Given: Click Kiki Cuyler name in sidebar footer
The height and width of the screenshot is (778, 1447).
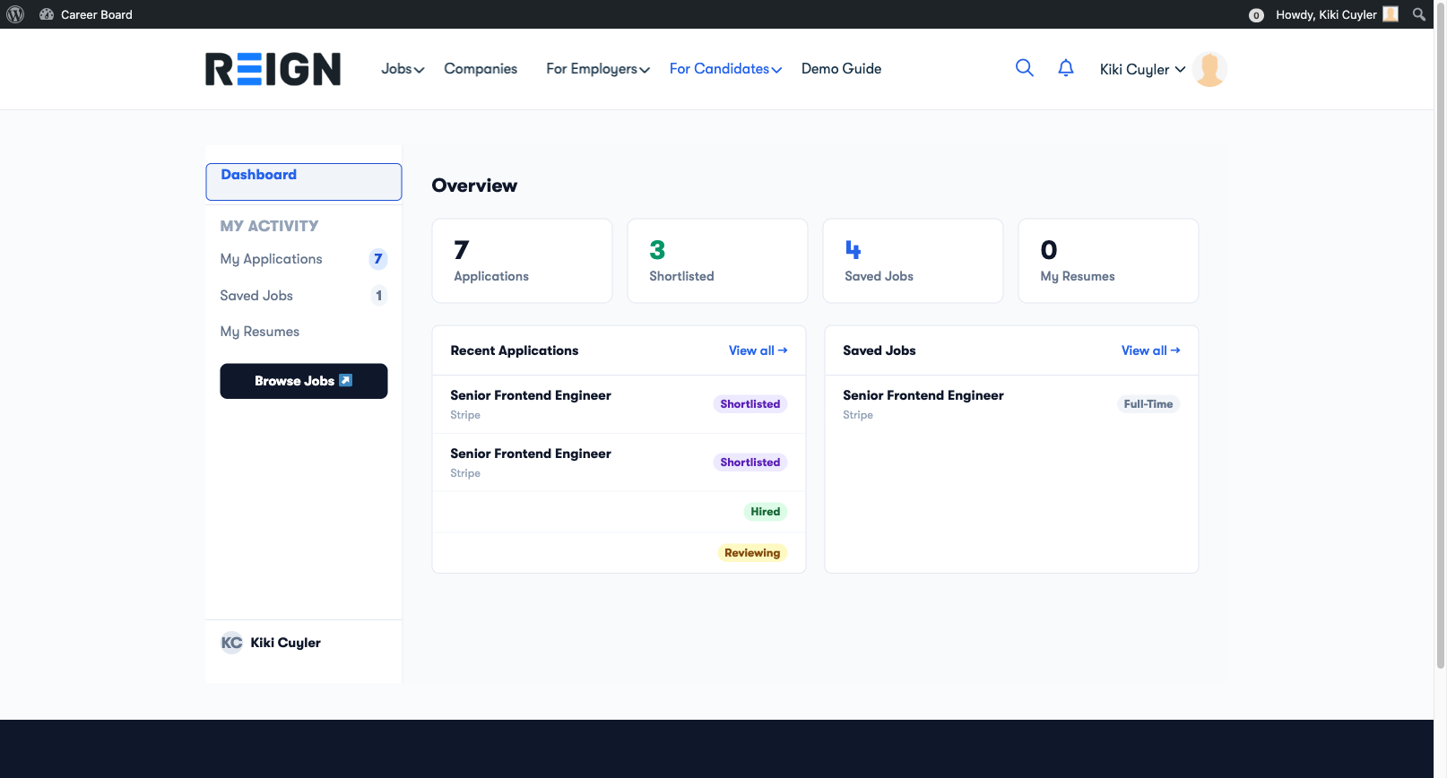Looking at the screenshot, I should [285, 643].
